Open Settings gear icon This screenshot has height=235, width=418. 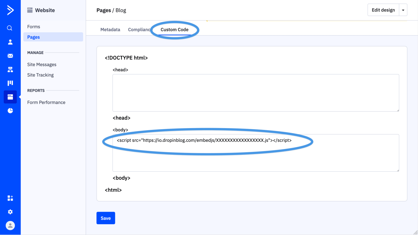[x=10, y=212]
